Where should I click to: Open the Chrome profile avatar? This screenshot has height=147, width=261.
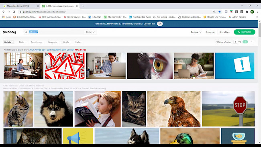click(x=252, y=12)
